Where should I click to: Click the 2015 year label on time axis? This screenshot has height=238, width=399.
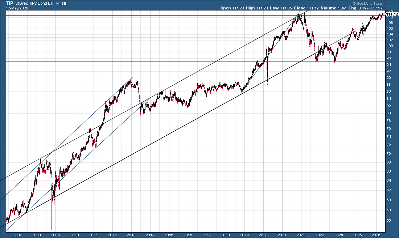(x=169, y=235)
